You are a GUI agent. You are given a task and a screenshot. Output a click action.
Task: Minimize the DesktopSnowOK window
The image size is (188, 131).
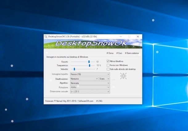pyautogui.click(x=121, y=36)
